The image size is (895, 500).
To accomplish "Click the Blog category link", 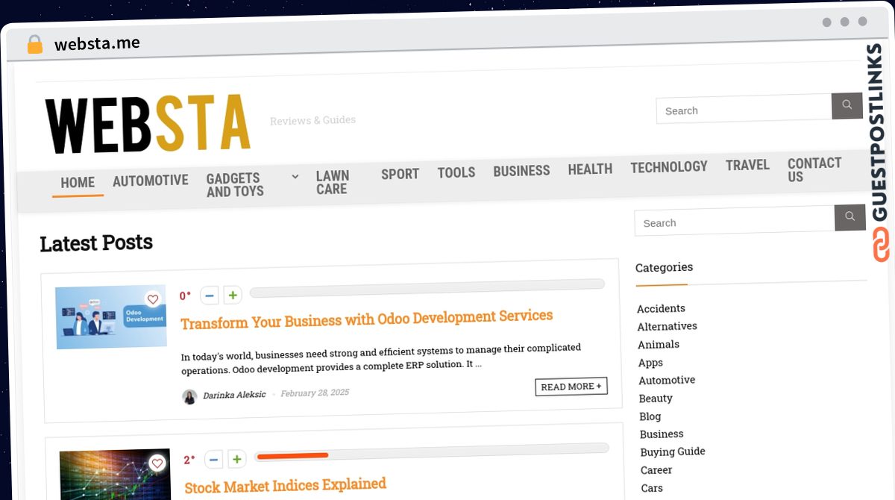I will pos(650,416).
